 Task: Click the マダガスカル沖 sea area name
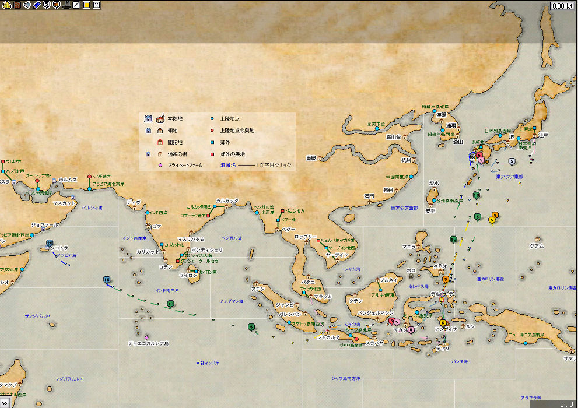69,379
